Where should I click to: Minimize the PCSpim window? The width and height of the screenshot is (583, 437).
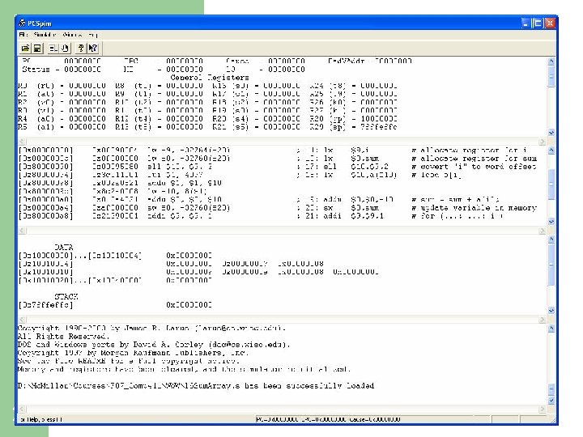pos(525,23)
